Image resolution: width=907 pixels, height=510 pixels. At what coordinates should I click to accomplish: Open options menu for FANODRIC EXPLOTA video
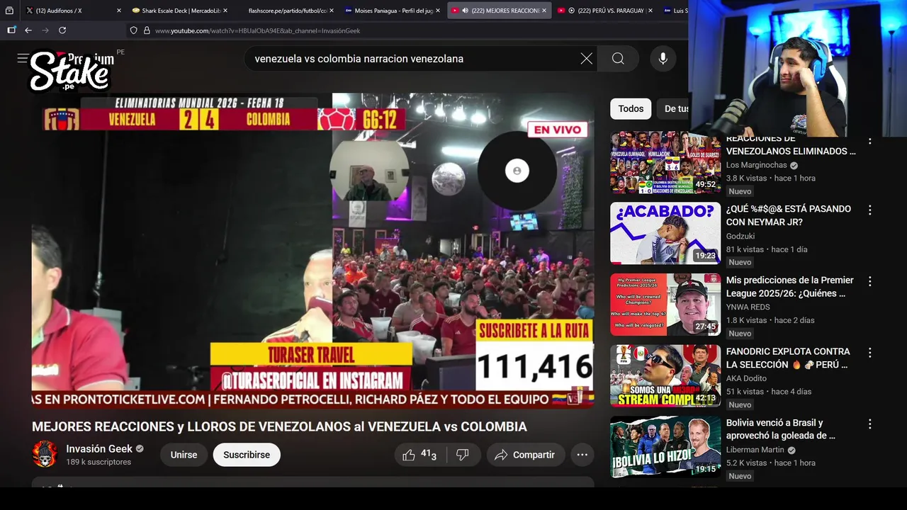pos(869,353)
